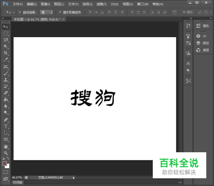Select the Path Selection tool

6,133
